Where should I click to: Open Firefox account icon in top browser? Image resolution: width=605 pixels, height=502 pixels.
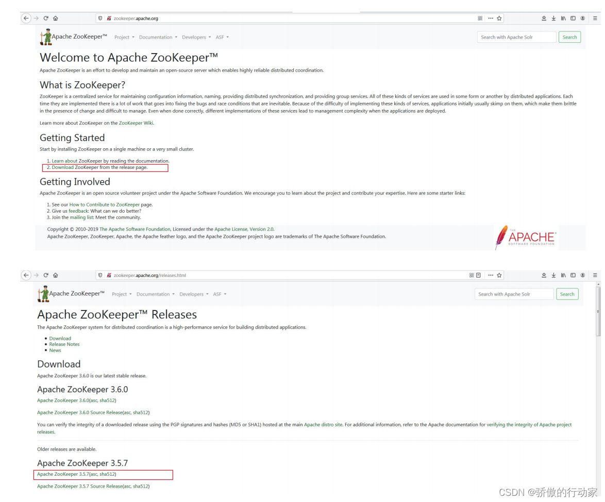(x=583, y=18)
